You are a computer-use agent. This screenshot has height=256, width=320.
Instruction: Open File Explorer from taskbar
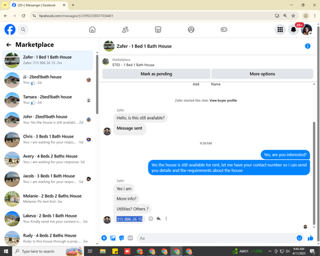point(103,252)
